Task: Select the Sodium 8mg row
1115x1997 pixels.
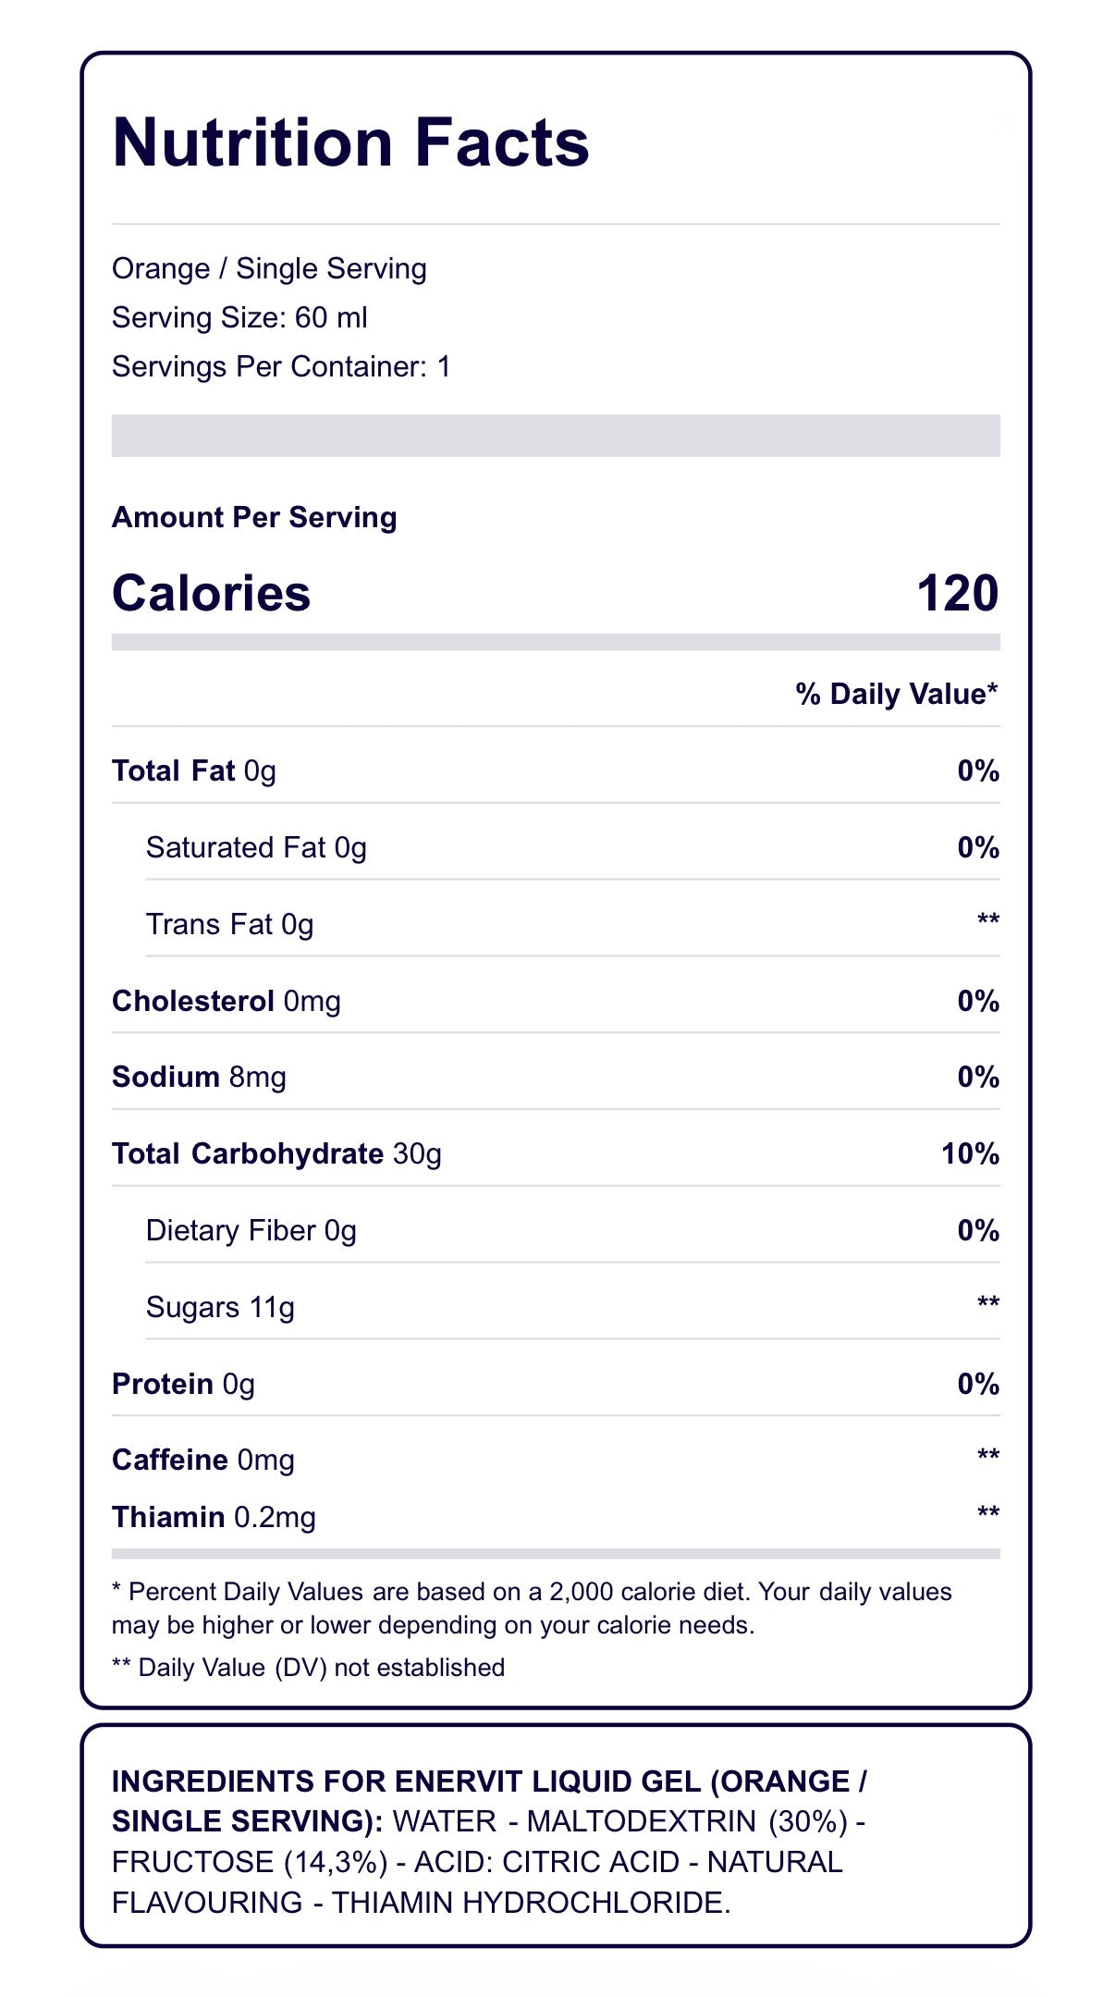Action: [556, 1077]
